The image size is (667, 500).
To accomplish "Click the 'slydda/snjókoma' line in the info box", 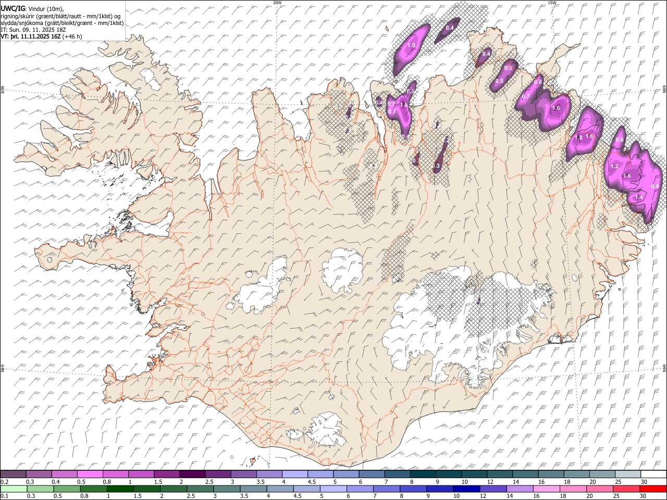I will pos(63,23).
